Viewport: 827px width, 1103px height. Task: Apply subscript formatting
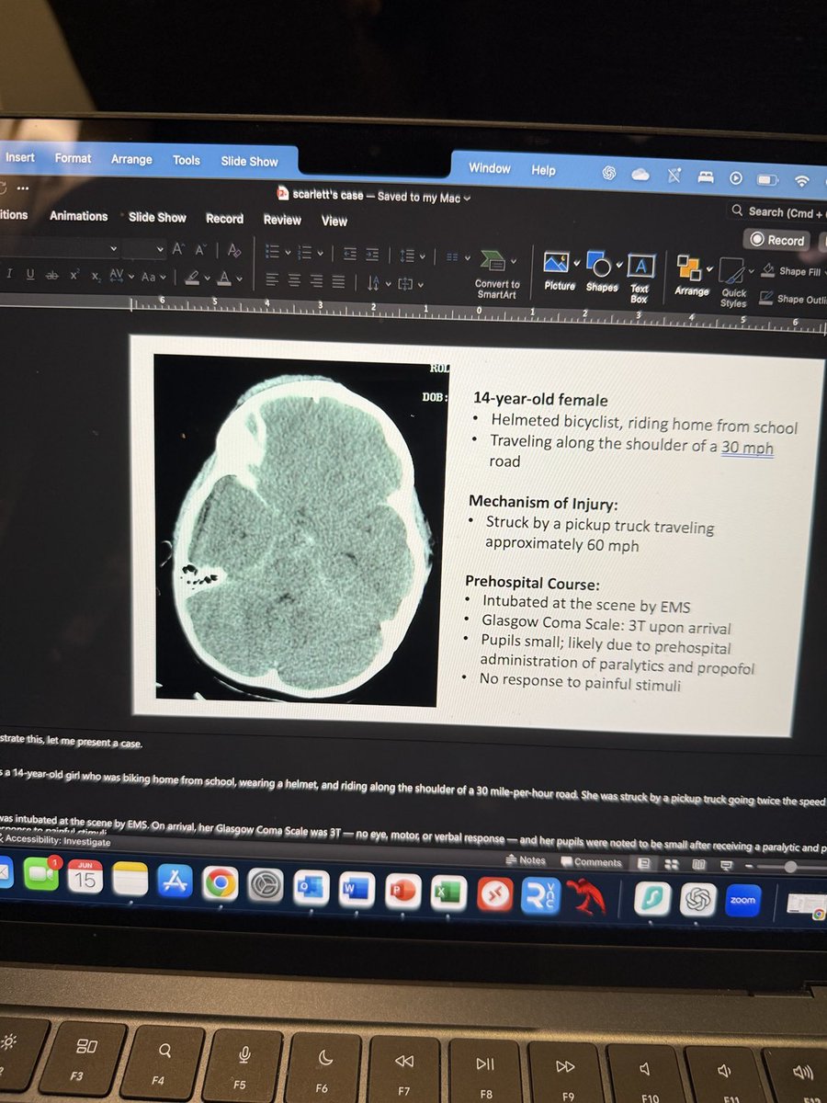tap(96, 277)
